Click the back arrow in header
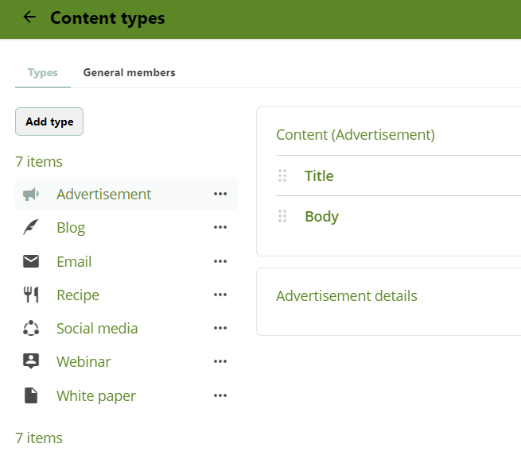The width and height of the screenshot is (521, 455). coord(30,17)
